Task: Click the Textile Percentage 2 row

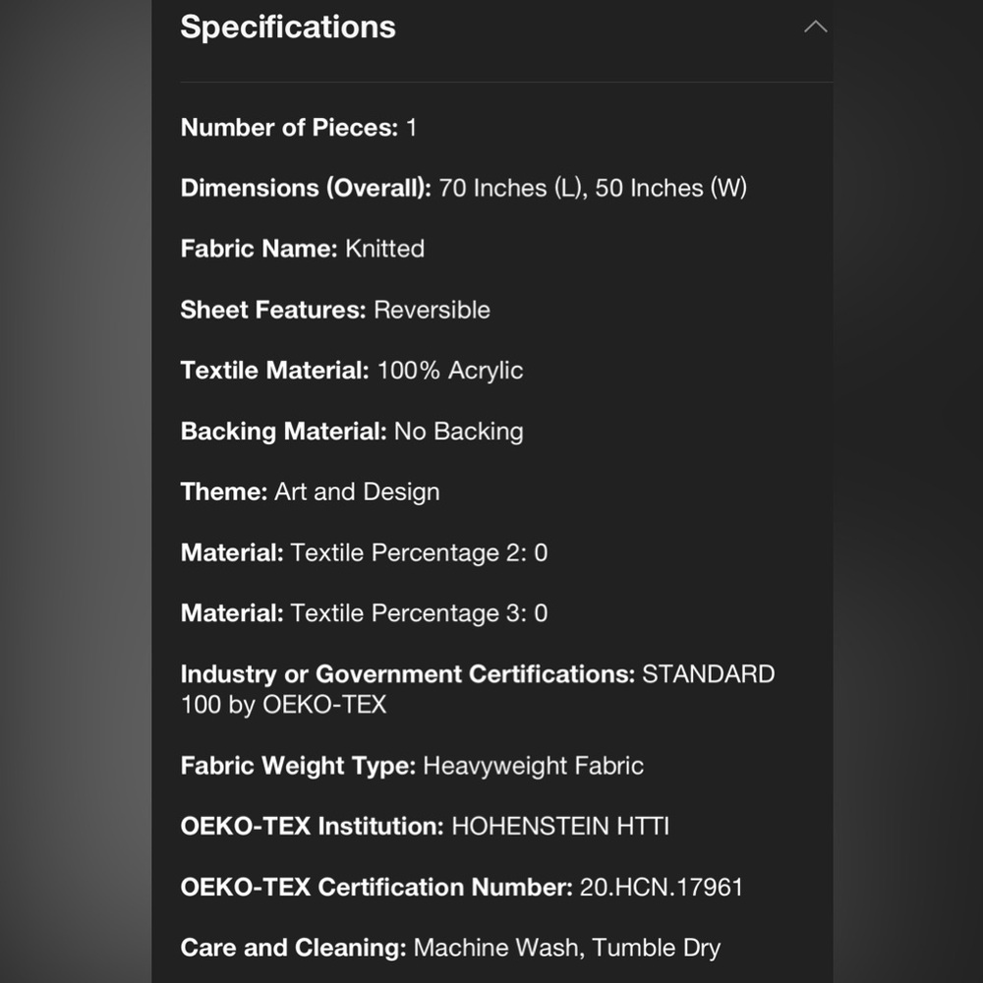Action: coord(365,552)
